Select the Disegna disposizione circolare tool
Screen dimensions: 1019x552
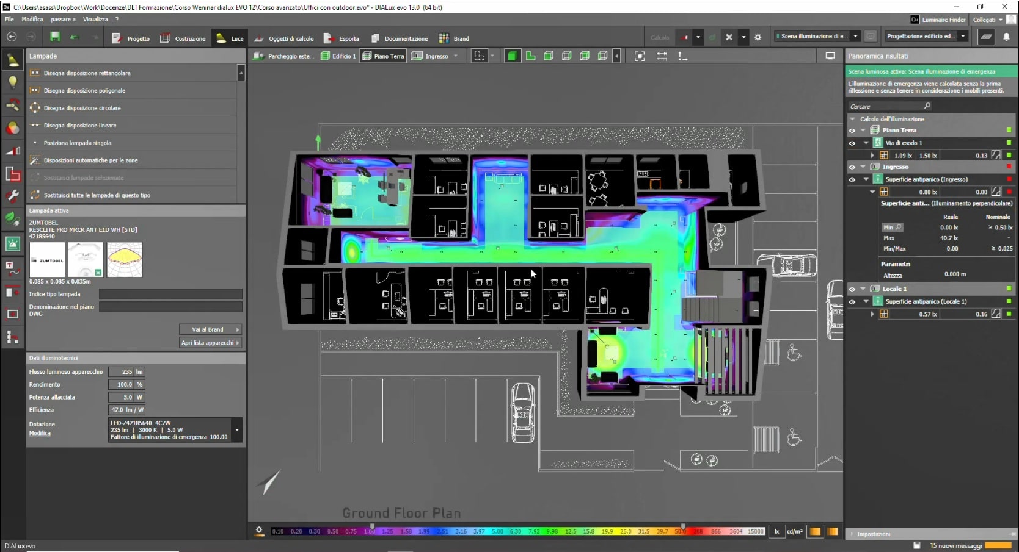82,108
